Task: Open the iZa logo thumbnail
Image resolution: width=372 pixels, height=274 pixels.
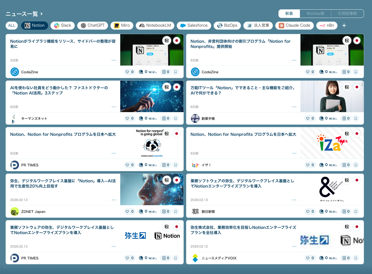Action: point(332,143)
